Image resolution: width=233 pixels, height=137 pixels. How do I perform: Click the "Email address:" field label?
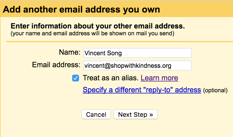[56, 65]
